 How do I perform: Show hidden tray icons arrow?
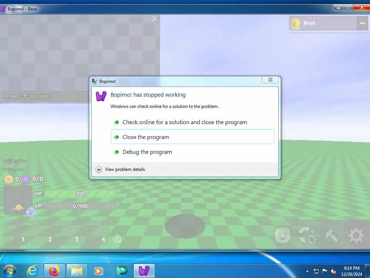pyautogui.click(x=307, y=271)
